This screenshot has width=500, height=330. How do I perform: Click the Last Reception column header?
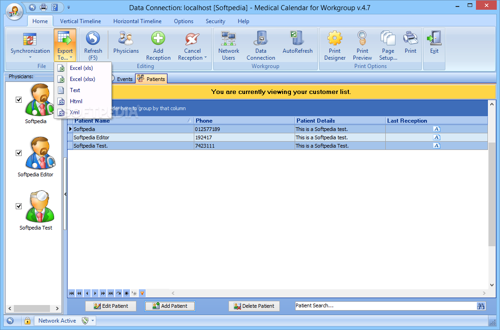[437, 121]
